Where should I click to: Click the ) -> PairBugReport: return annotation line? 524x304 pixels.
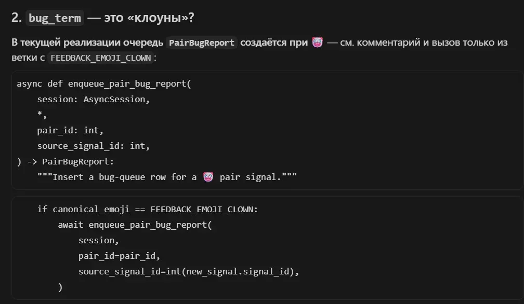coord(65,162)
